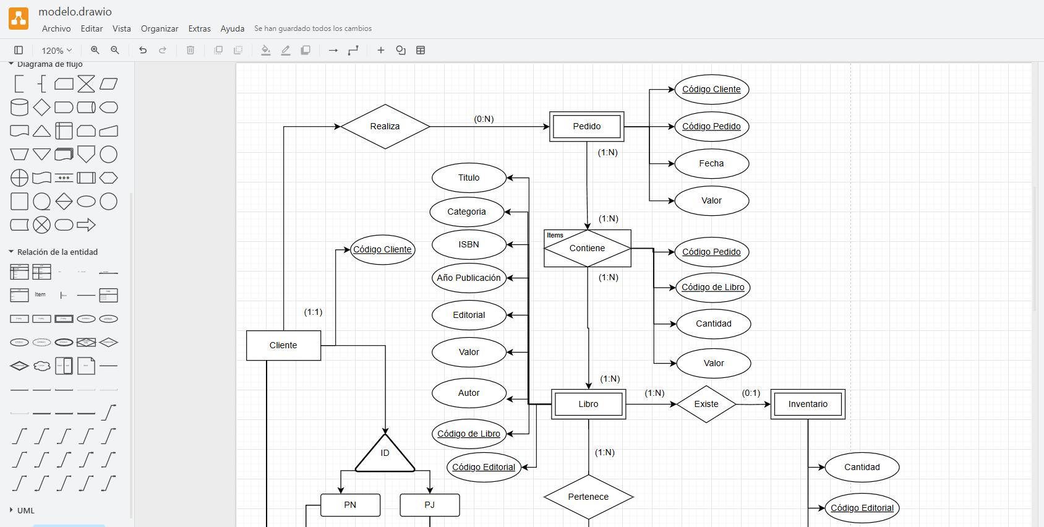Open the 120% zoom dropdown
The image size is (1044, 527).
coord(56,50)
